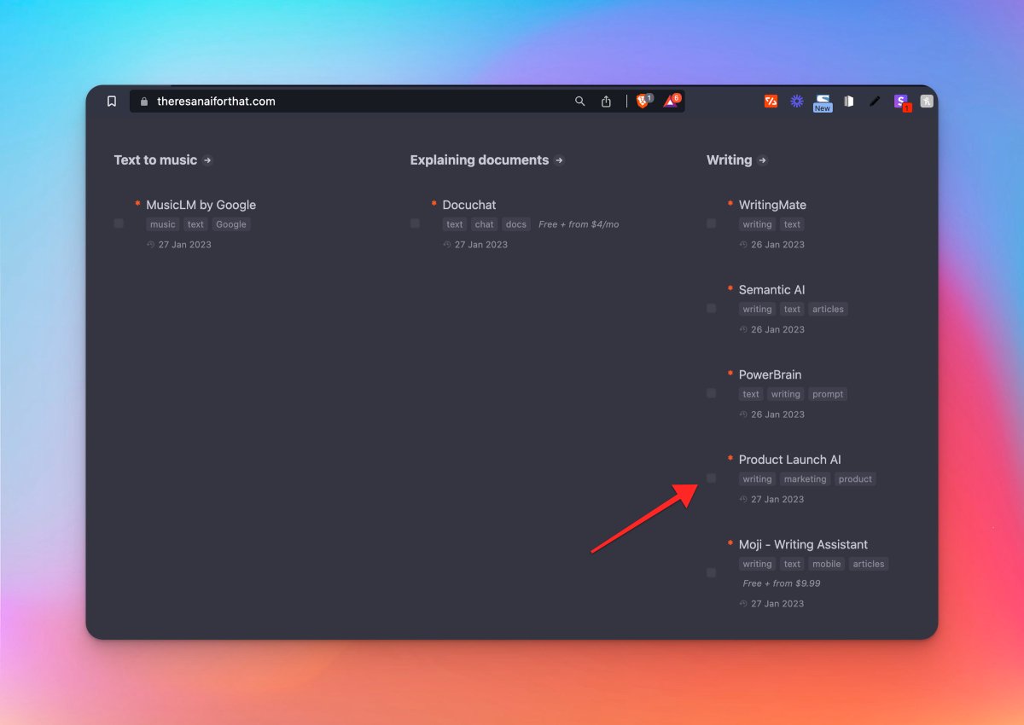
Task: Click the orange slash extension icon
Action: point(771,101)
